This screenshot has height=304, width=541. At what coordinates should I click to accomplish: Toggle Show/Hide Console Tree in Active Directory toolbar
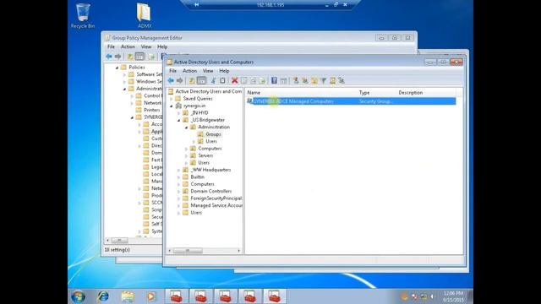tap(201, 81)
